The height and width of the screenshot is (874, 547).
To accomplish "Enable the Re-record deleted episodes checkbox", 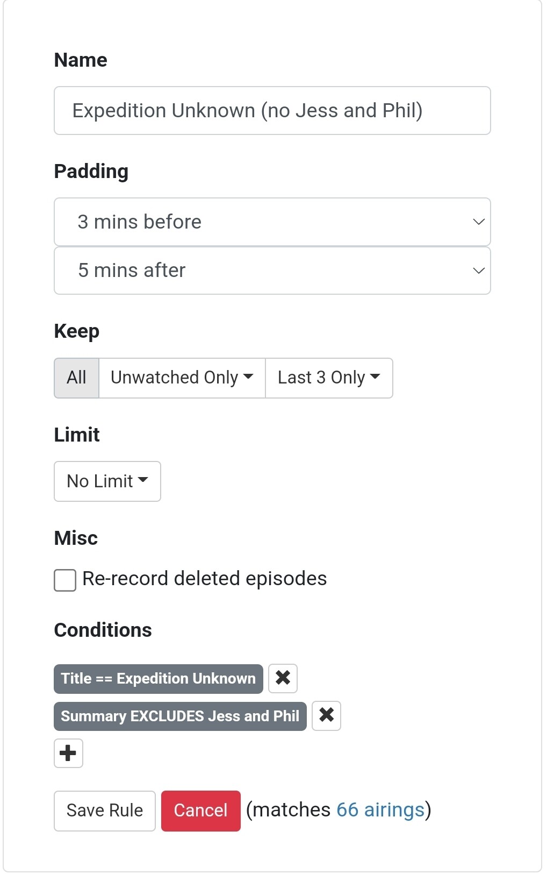I will point(65,580).
